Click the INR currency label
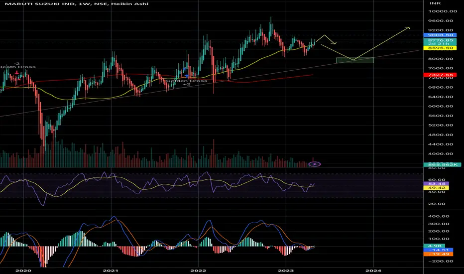464x274 pixels. click(x=435, y=3)
